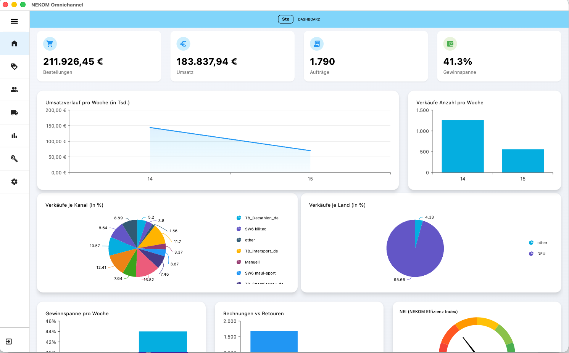Toggle SW6 killtec legend entry
The height and width of the screenshot is (353, 569).
(x=251, y=229)
